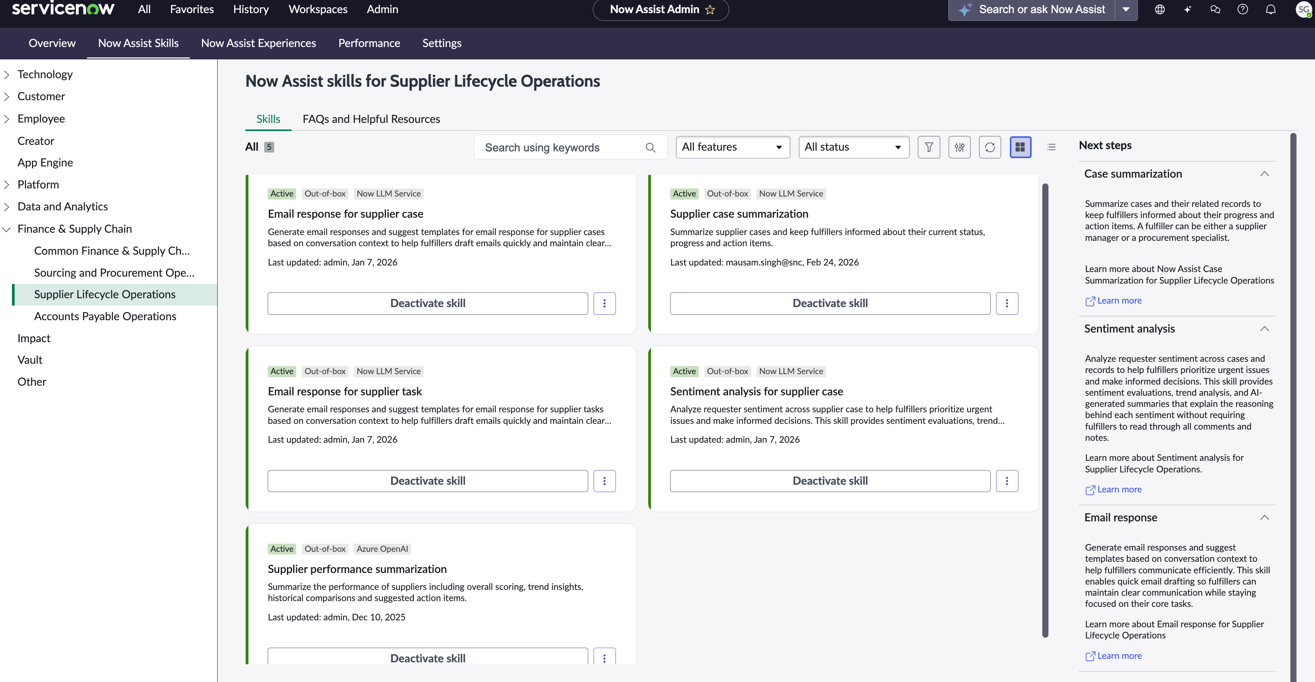Open more options for Email response for supplier task
This screenshot has width=1315, height=682.
click(x=604, y=481)
